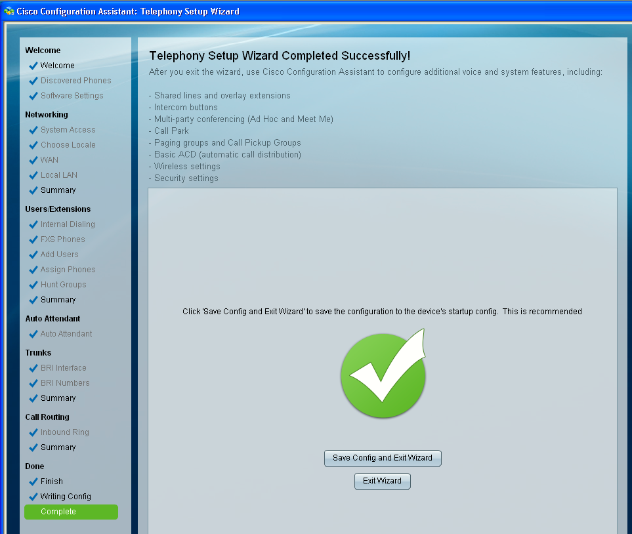Screen dimensions: 632x534
Task: Click the Call Routing section heading
Action: pos(47,417)
